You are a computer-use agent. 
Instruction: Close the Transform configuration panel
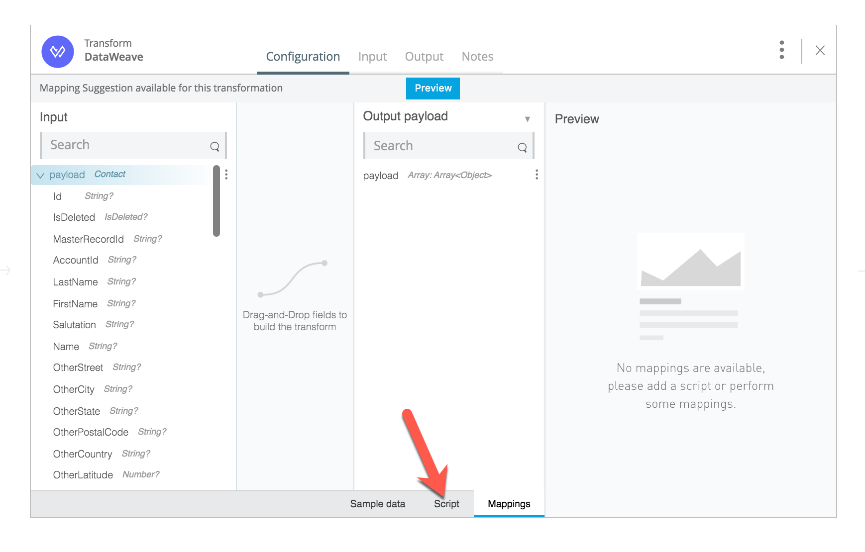(x=820, y=50)
